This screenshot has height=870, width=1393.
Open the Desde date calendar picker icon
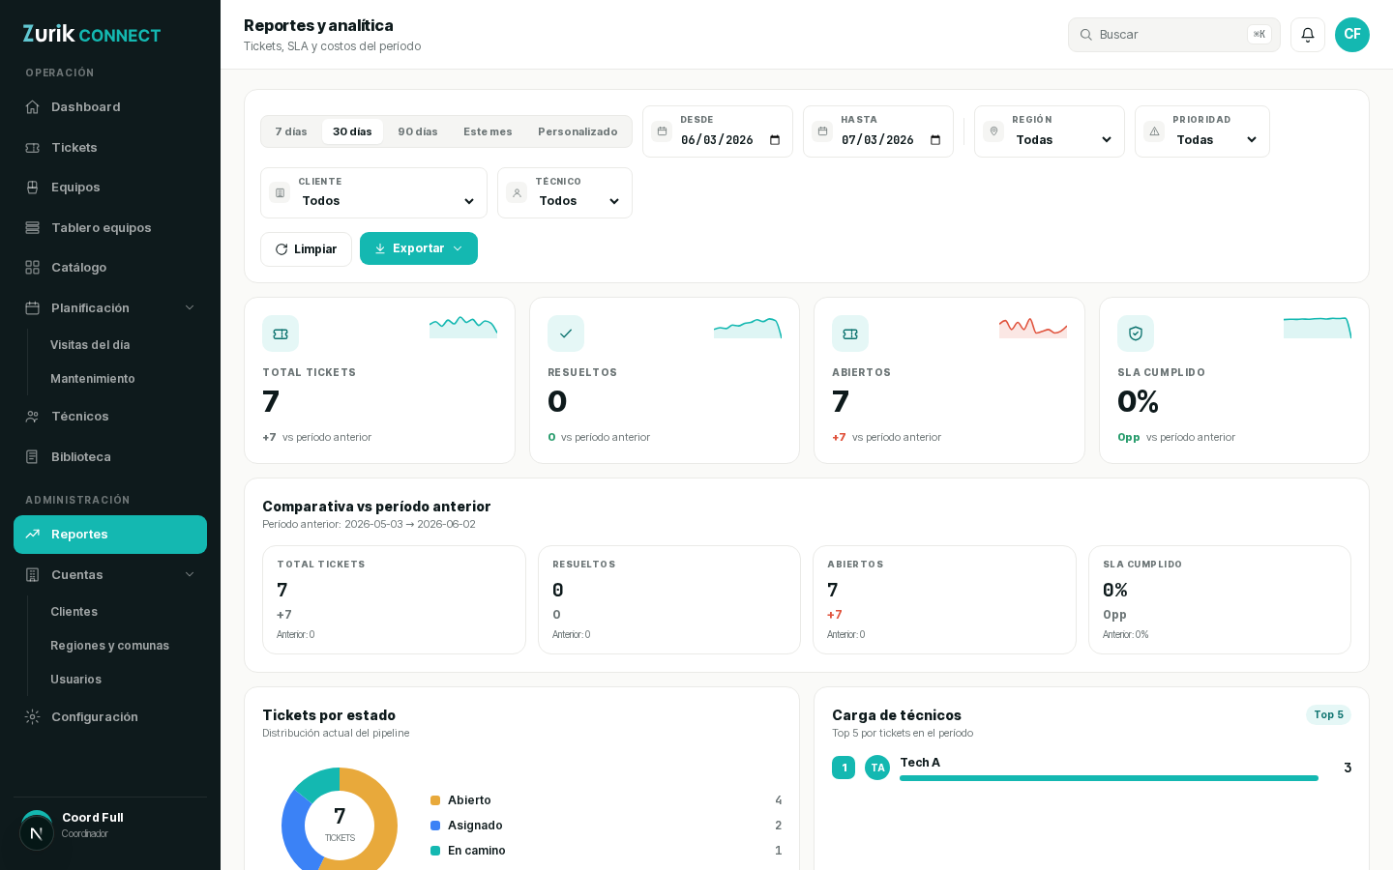(775, 140)
